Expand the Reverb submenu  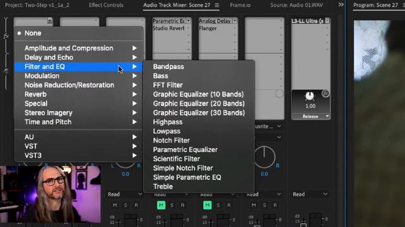[x=78, y=95]
